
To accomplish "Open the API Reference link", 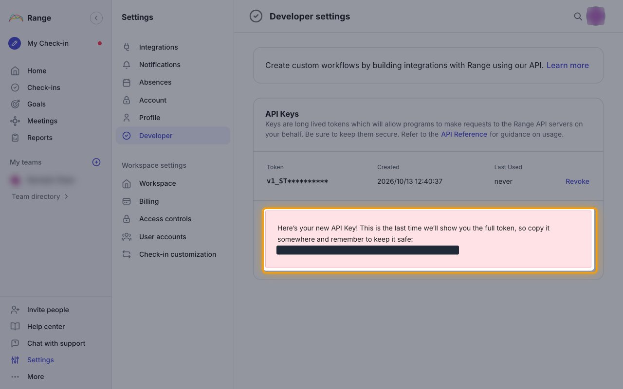I will pos(464,134).
